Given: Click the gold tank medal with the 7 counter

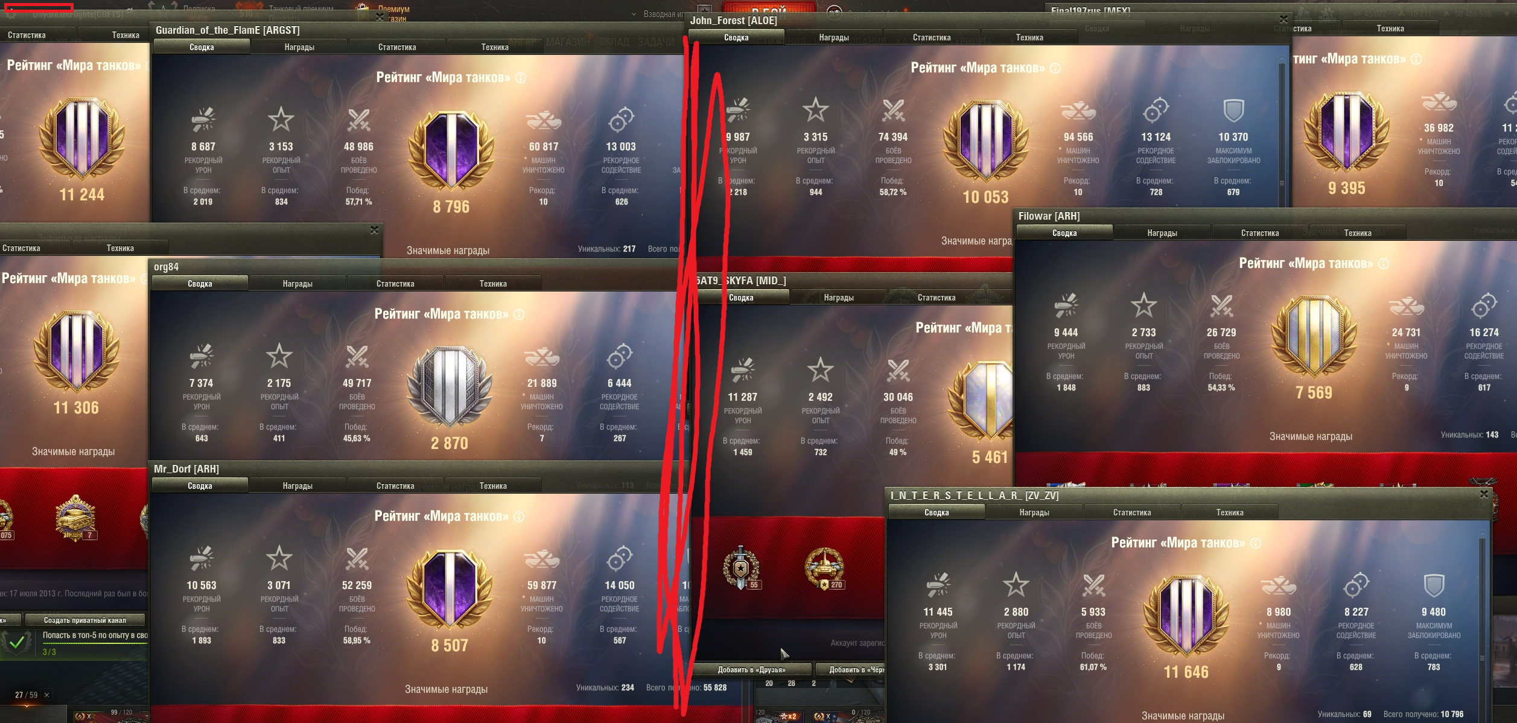Looking at the screenshot, I should (x=75, y=517).
